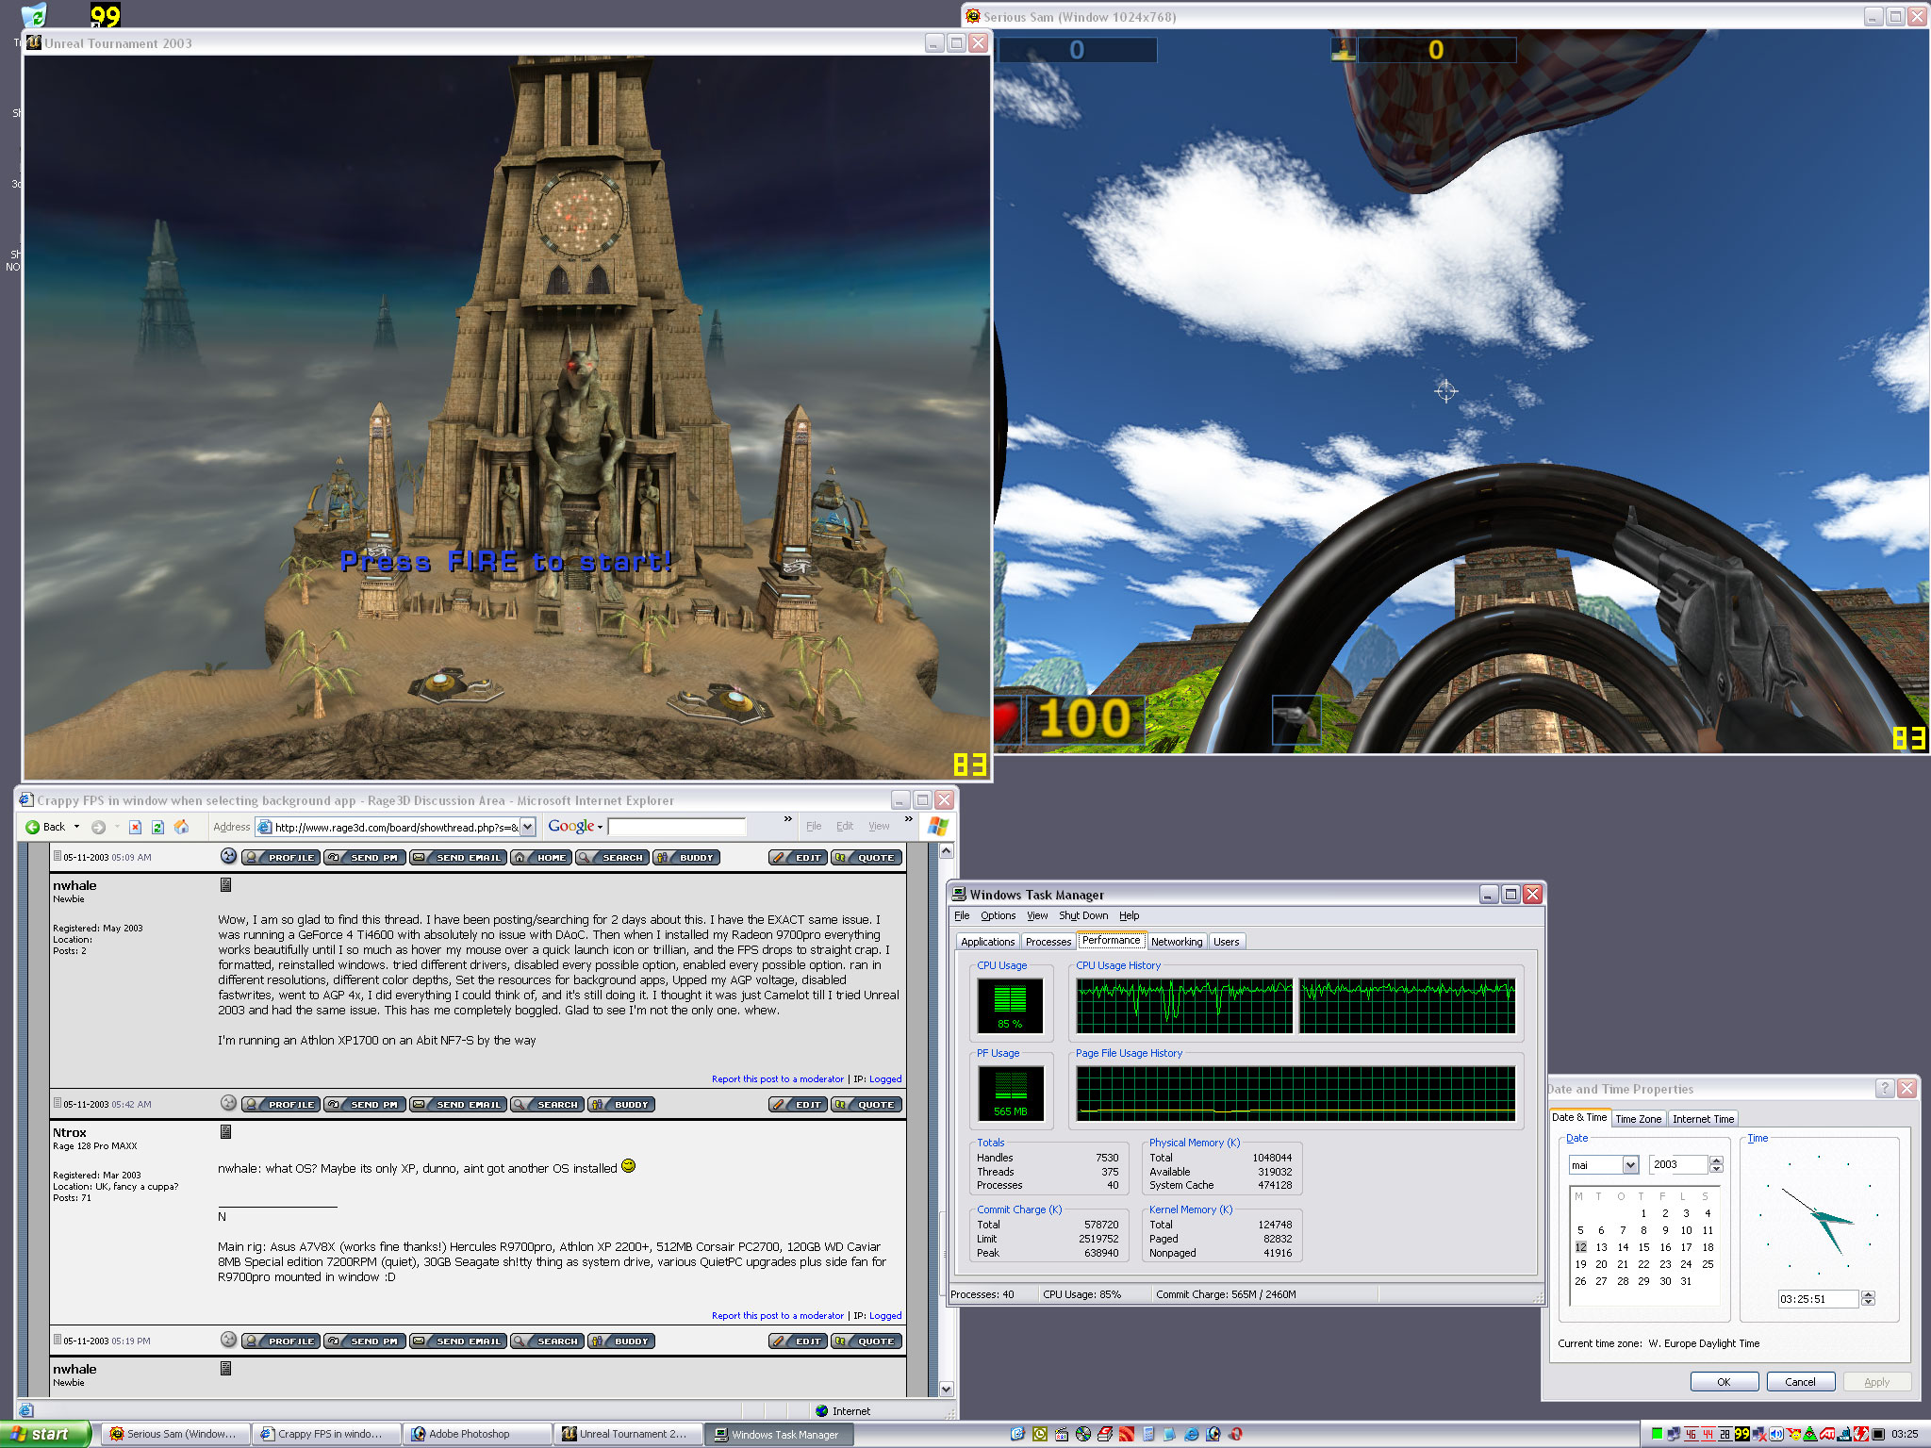Switch to Internet Time tab in Date and Time
The image size is (1931, 1448).
tap(1703, 1119)
